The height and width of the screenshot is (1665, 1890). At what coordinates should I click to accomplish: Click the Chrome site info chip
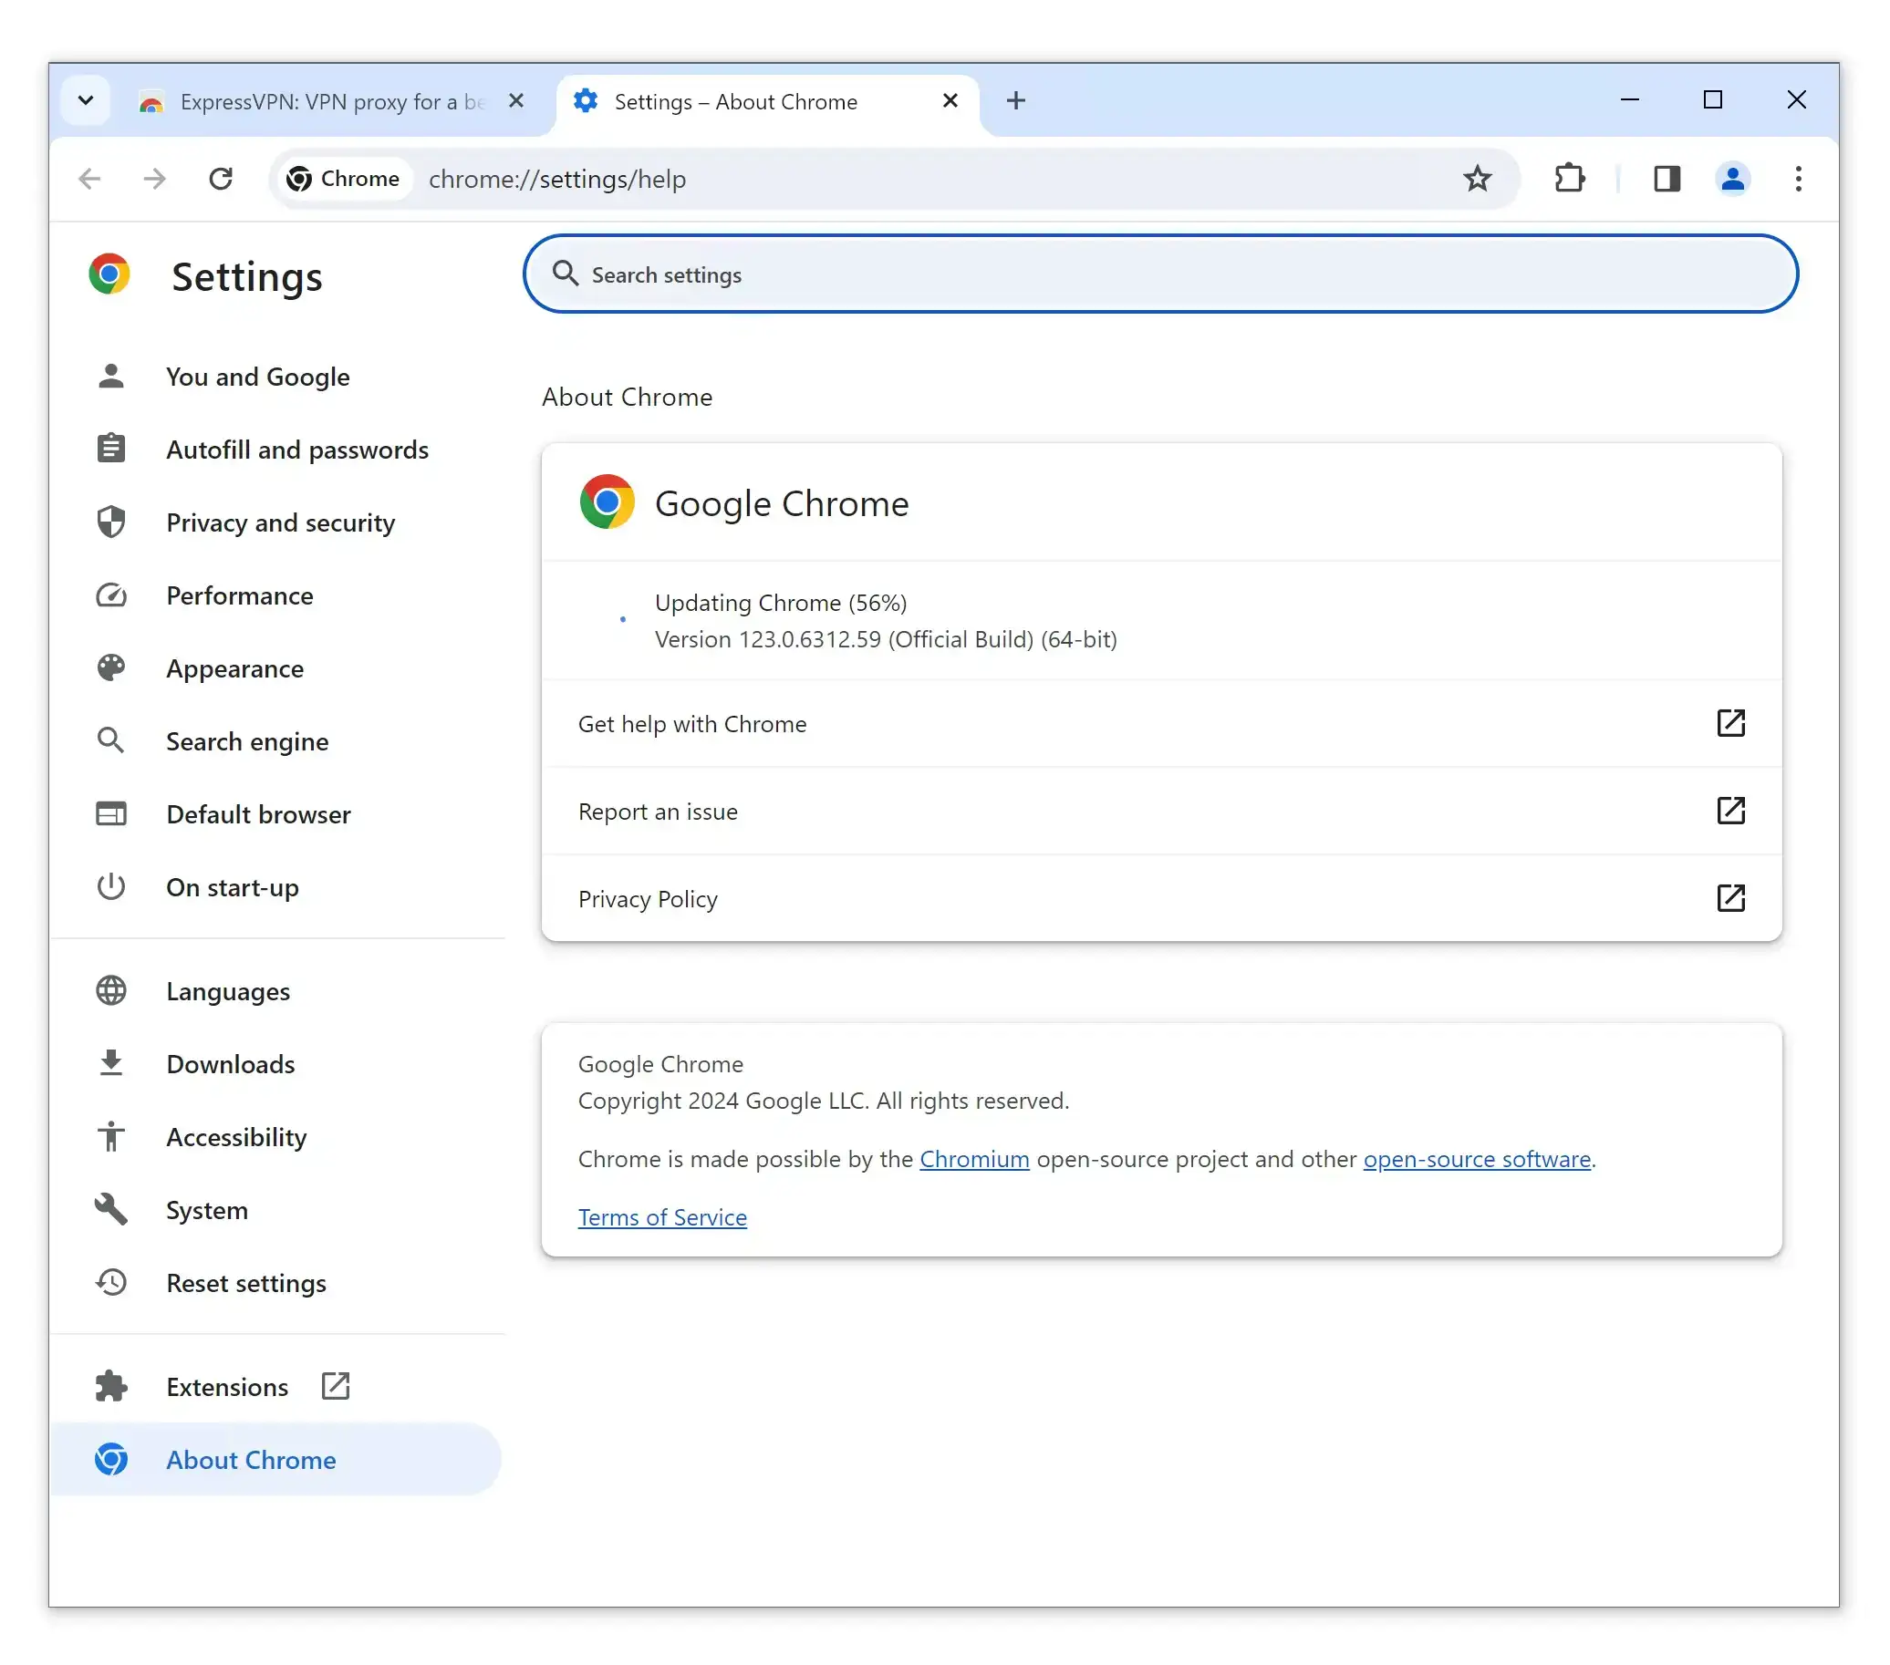(x=344, y=179)
